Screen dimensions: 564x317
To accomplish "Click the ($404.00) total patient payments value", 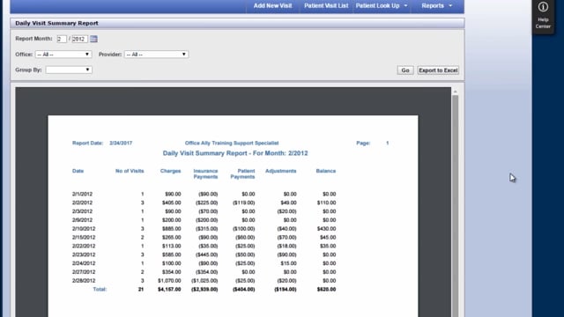I will 243,290.
